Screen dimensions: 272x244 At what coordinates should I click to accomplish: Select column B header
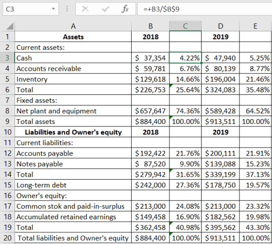[x=151, y=26]
